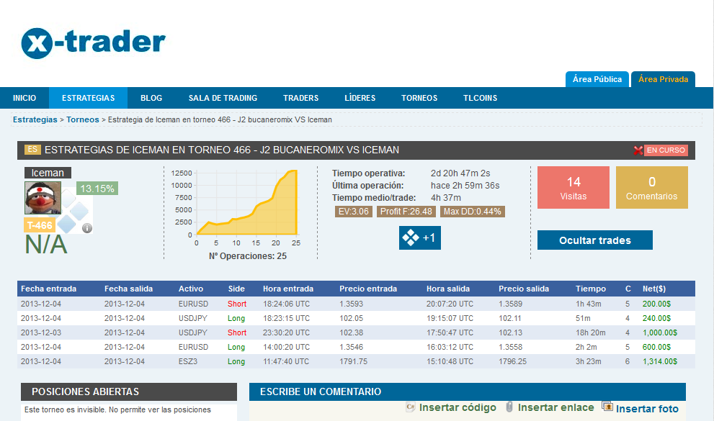Click the Precio salida column header
The image size is (714, 421).
pos(524,289)
